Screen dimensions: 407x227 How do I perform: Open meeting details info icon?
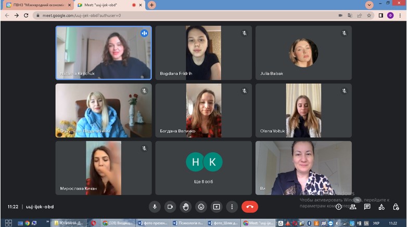(338, 207)
